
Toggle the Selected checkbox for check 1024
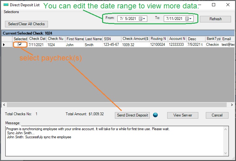tap(20, 45)
